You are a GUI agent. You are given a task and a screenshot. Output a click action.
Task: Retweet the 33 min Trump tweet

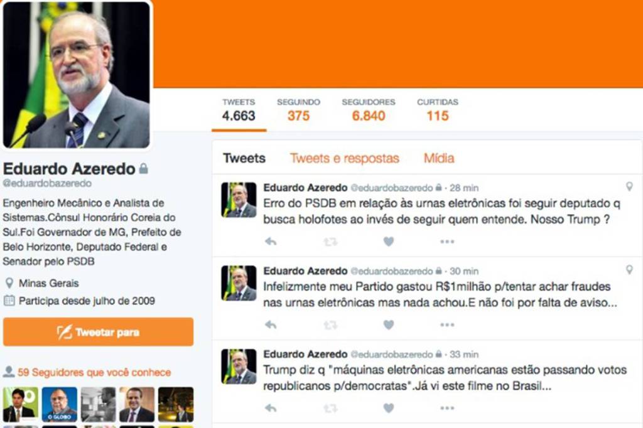pyautogui.click(x=330, y=409)
